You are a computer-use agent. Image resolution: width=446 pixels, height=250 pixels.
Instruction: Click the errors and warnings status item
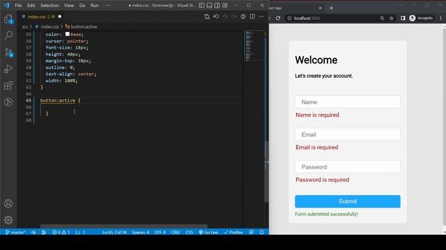point(61,232)
